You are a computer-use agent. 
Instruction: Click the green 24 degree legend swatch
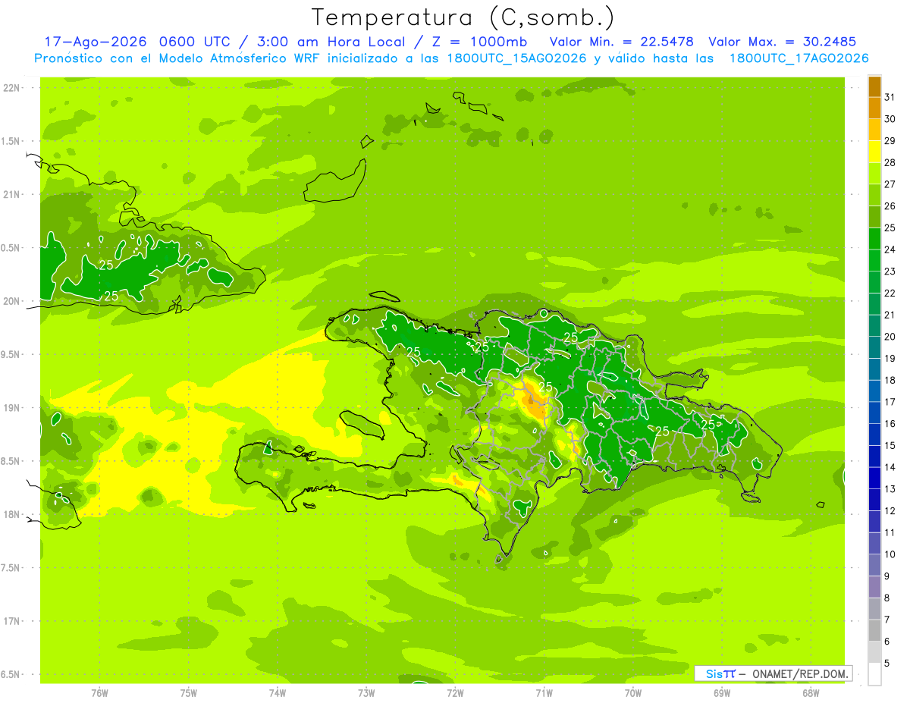tap(874, 239)
